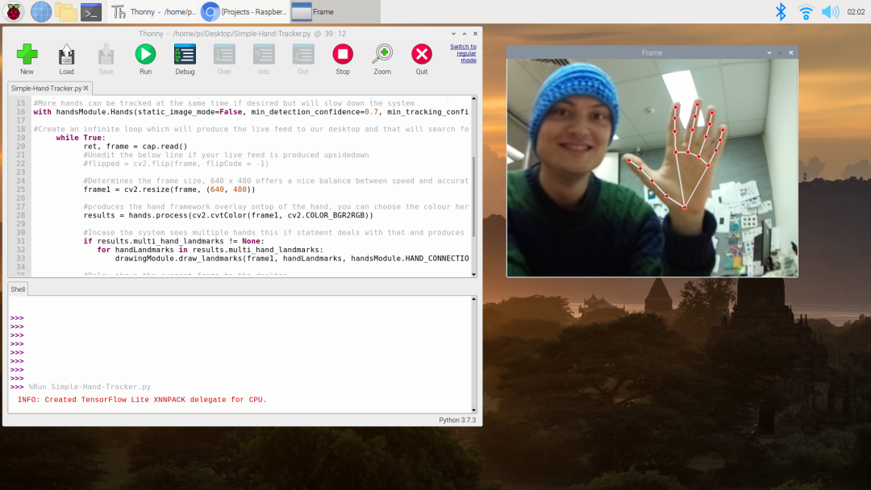This screenshot has height=490, width=871.
Task: Launch the Terminal from the taskbar
Action: [90, 11]
